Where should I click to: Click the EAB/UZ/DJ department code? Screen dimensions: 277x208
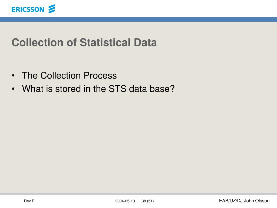coord(231,201)
